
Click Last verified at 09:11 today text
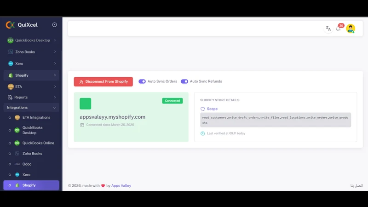[226, 133]
